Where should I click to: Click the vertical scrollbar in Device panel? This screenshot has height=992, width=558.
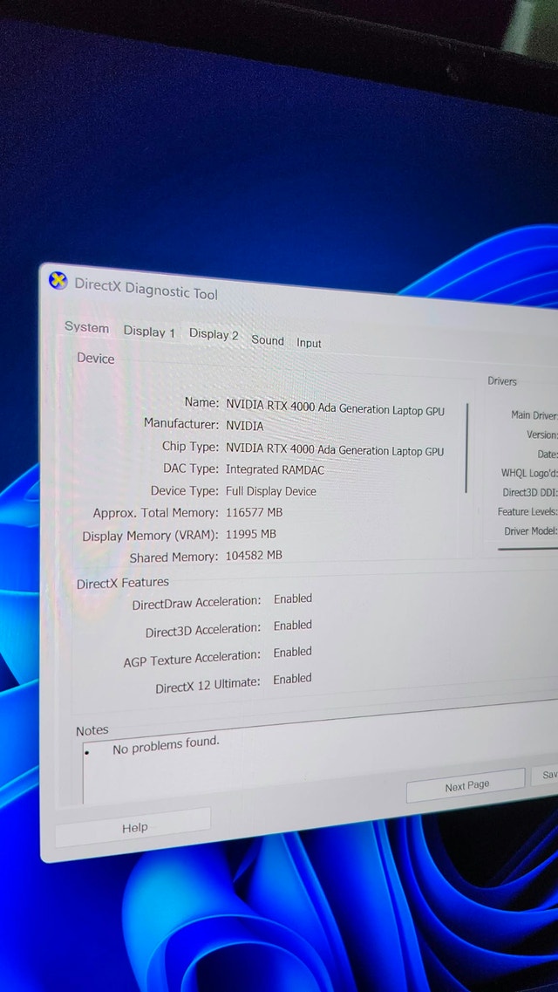[466, 448]
